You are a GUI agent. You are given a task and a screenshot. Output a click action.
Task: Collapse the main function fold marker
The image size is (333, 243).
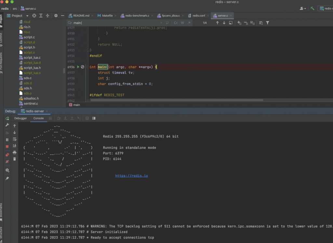coord(88,67)
